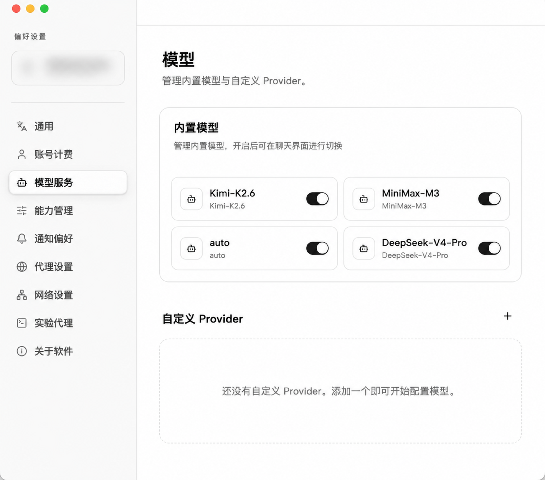Disable the Kimi-K2.6 model switch
The height and width of the screenshot is (480, 545).
click(317, 199)
